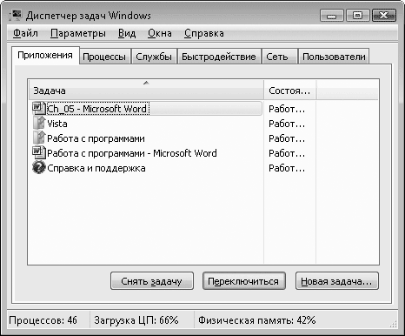Image resolution: width=405 pixels, height=336 pixels.
Task: Switch to the Быстродействие tab
Action: 219,57
